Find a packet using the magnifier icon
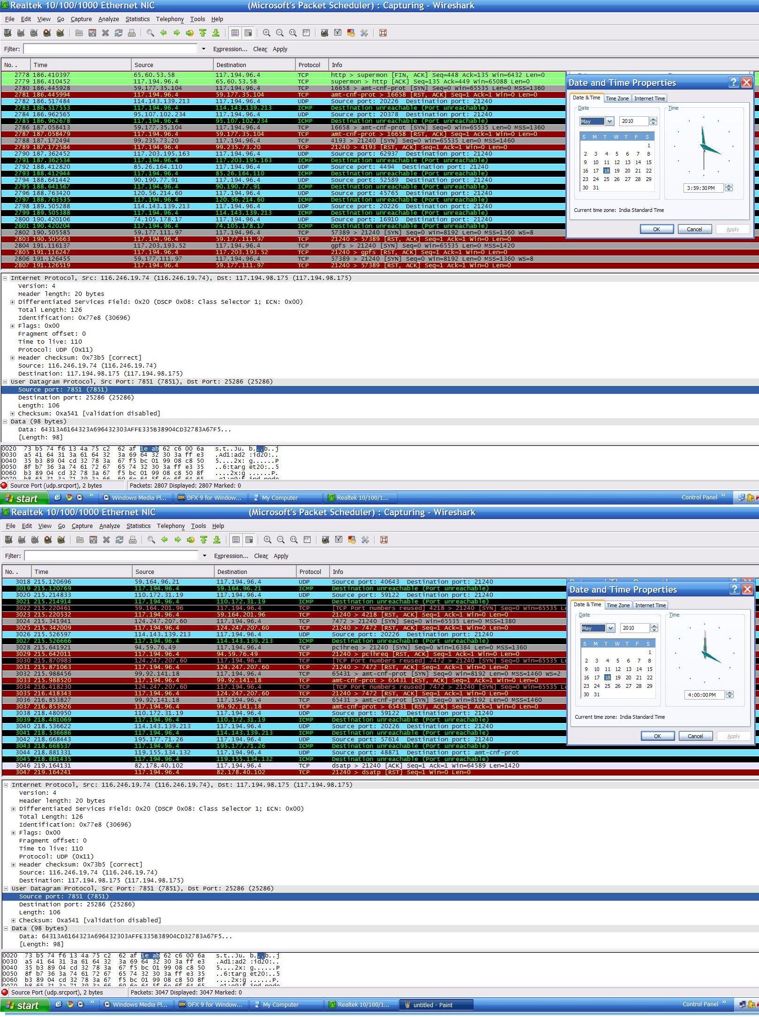Image resolution: width=759 pixels, height=1017 pixels. click(x=150, y=33)
